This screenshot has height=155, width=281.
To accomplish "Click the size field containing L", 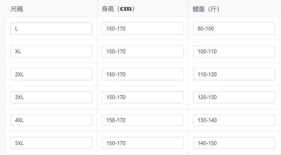I will tap(51, 29).
